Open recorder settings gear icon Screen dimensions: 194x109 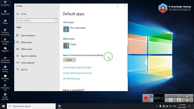[x=191, y=100]
